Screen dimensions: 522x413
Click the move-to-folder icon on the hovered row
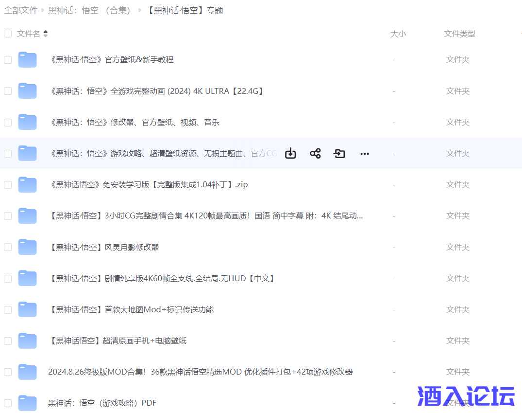point(339,153)
